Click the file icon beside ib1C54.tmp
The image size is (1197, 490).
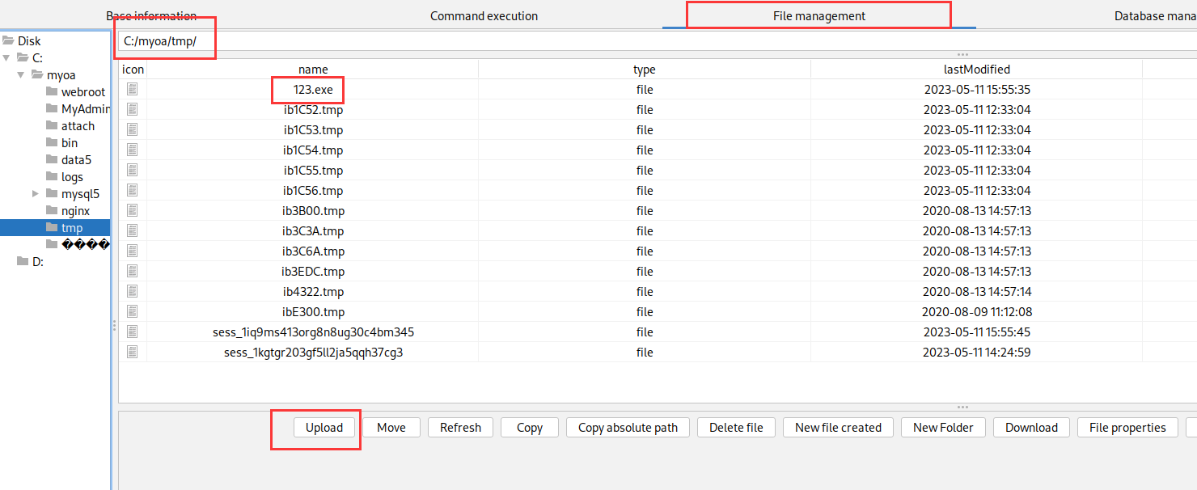[133, 150]
